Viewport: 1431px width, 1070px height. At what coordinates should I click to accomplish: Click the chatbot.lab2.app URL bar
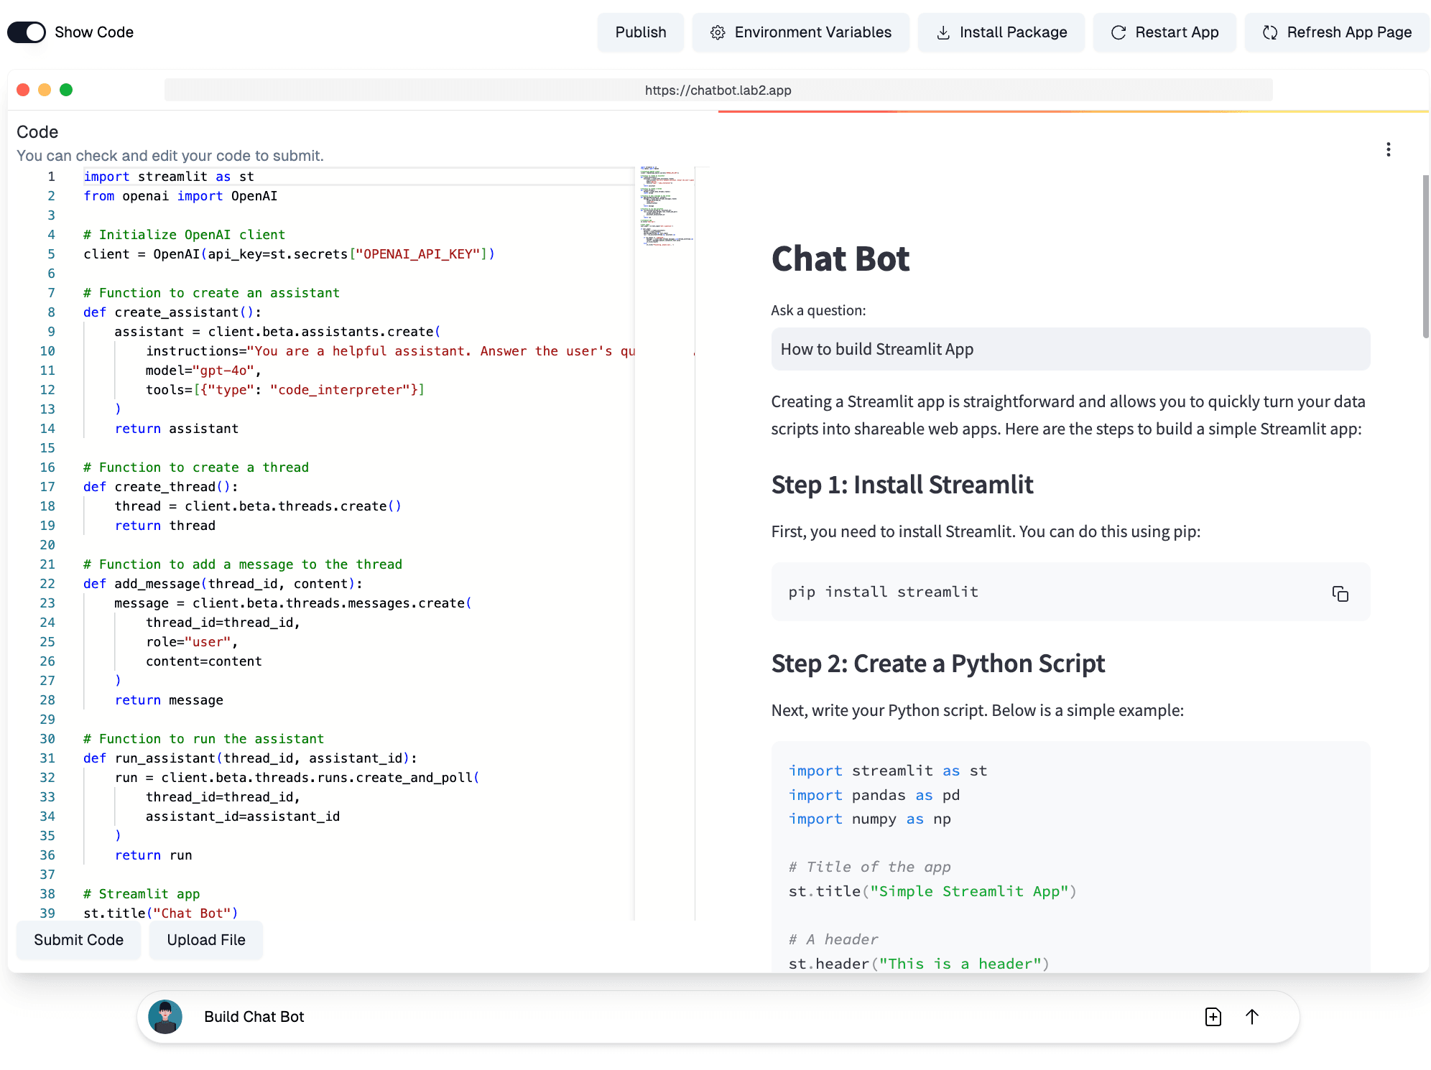(x=718, y=90)
